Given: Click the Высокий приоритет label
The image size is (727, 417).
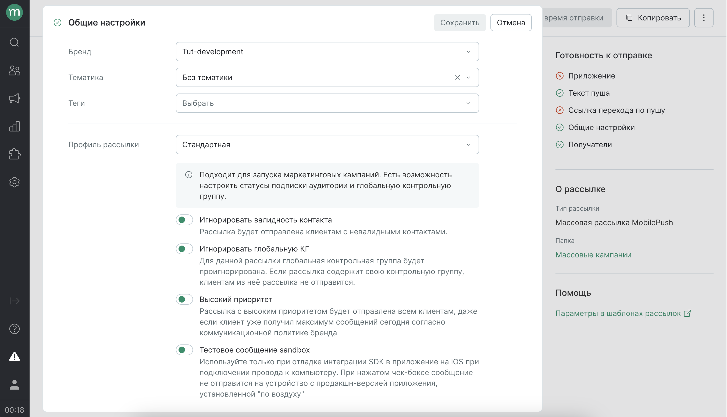Looking at the screenshot, I should click(236, 299).
